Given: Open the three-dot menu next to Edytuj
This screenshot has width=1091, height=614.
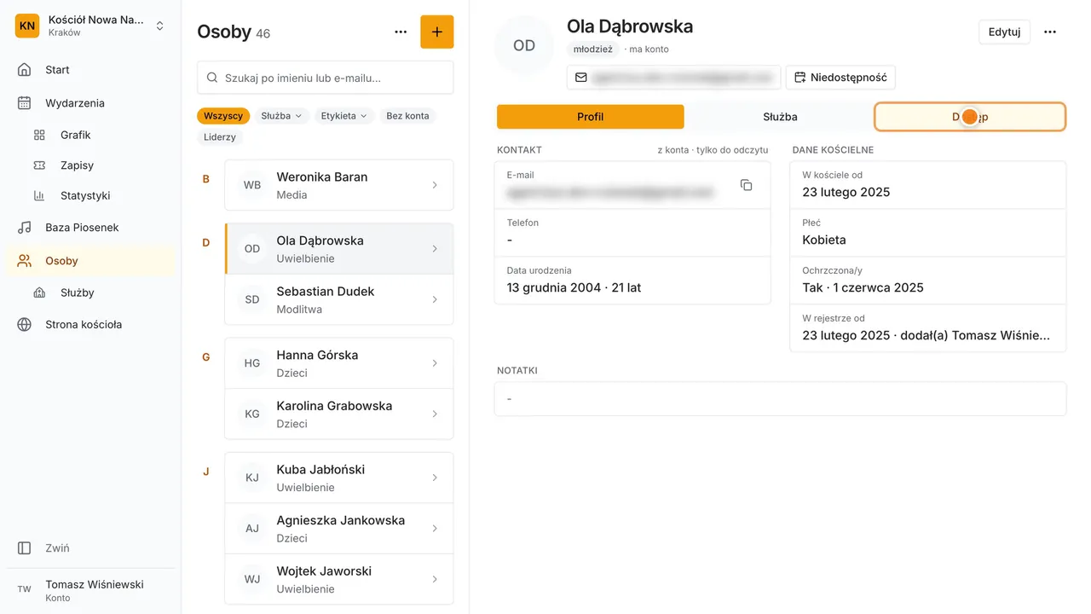Looking at the screenshot, I should [1050, 32].
